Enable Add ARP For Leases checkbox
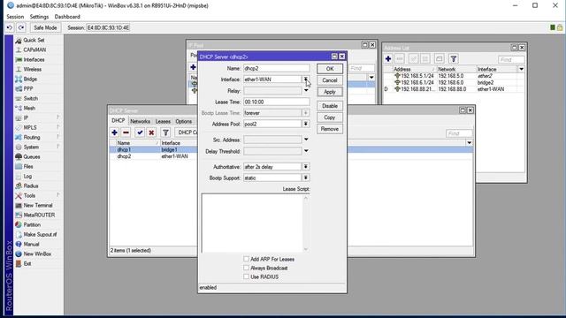 246,259
